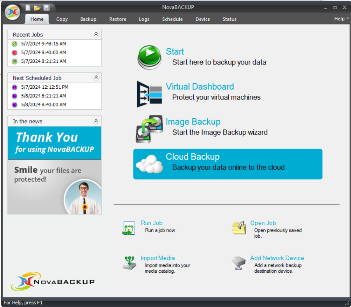The image size is (351, 307).
Task: Click the Import Media link
Action: (x=158, y=258)
